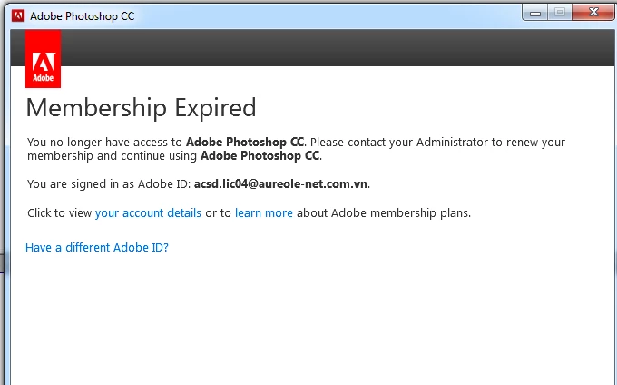Image resolution: width=617 pixels, height=385 pixels.
Task: Click the 'Adobe Photoshop CC' title bar text
Action: pyautogui.click(x=83, y=16)
